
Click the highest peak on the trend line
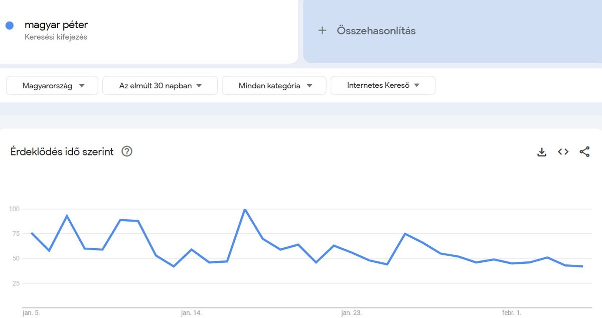point(245,209)
